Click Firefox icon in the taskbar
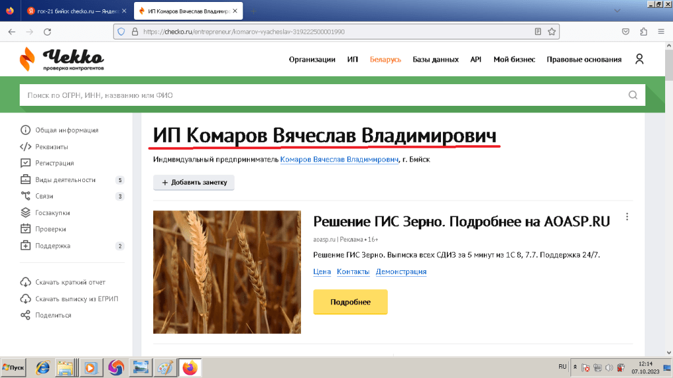The height and width of the screenshot is (378, 673). pos(189,367)
